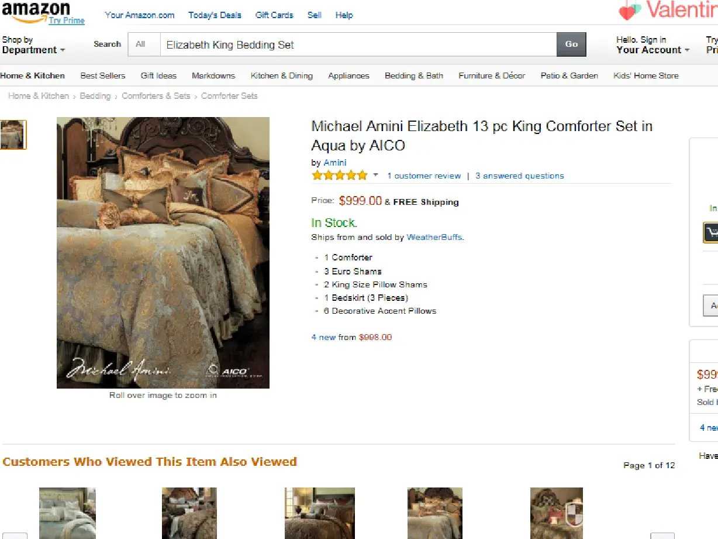Open the last recommended comforter with checkered pillow
Image resolution: width=718 pixels, height=539 pixels.
pos(557,513)
